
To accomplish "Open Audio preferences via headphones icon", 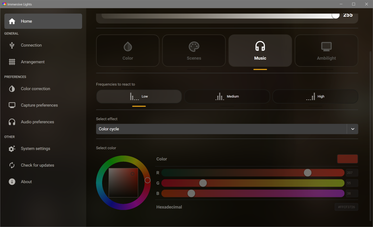I will [12, 122].
